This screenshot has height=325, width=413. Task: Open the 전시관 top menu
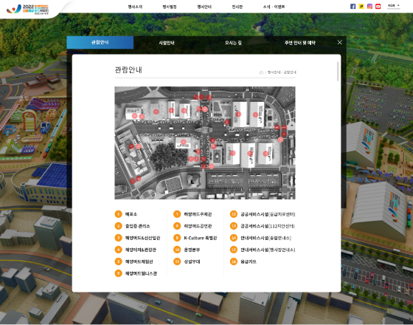(237, 7)
